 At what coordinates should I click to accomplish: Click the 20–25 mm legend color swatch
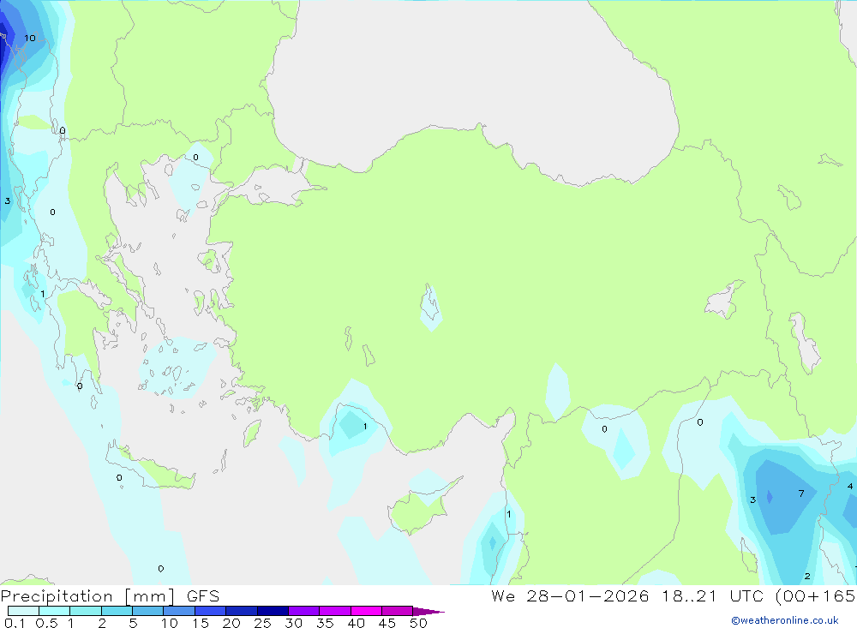(241, 611)
